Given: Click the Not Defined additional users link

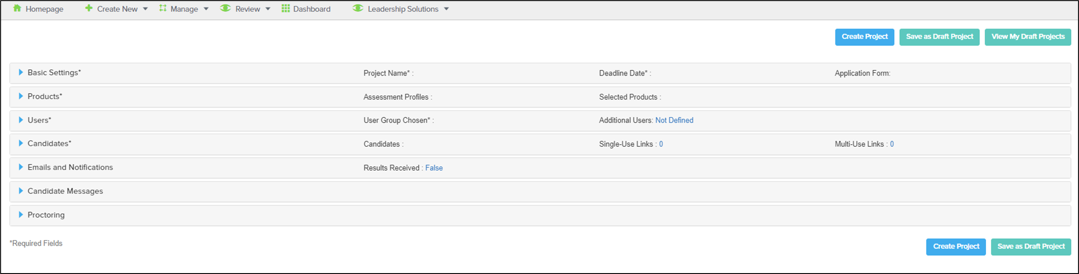Looking at the screenshot, I should [674, 120].
